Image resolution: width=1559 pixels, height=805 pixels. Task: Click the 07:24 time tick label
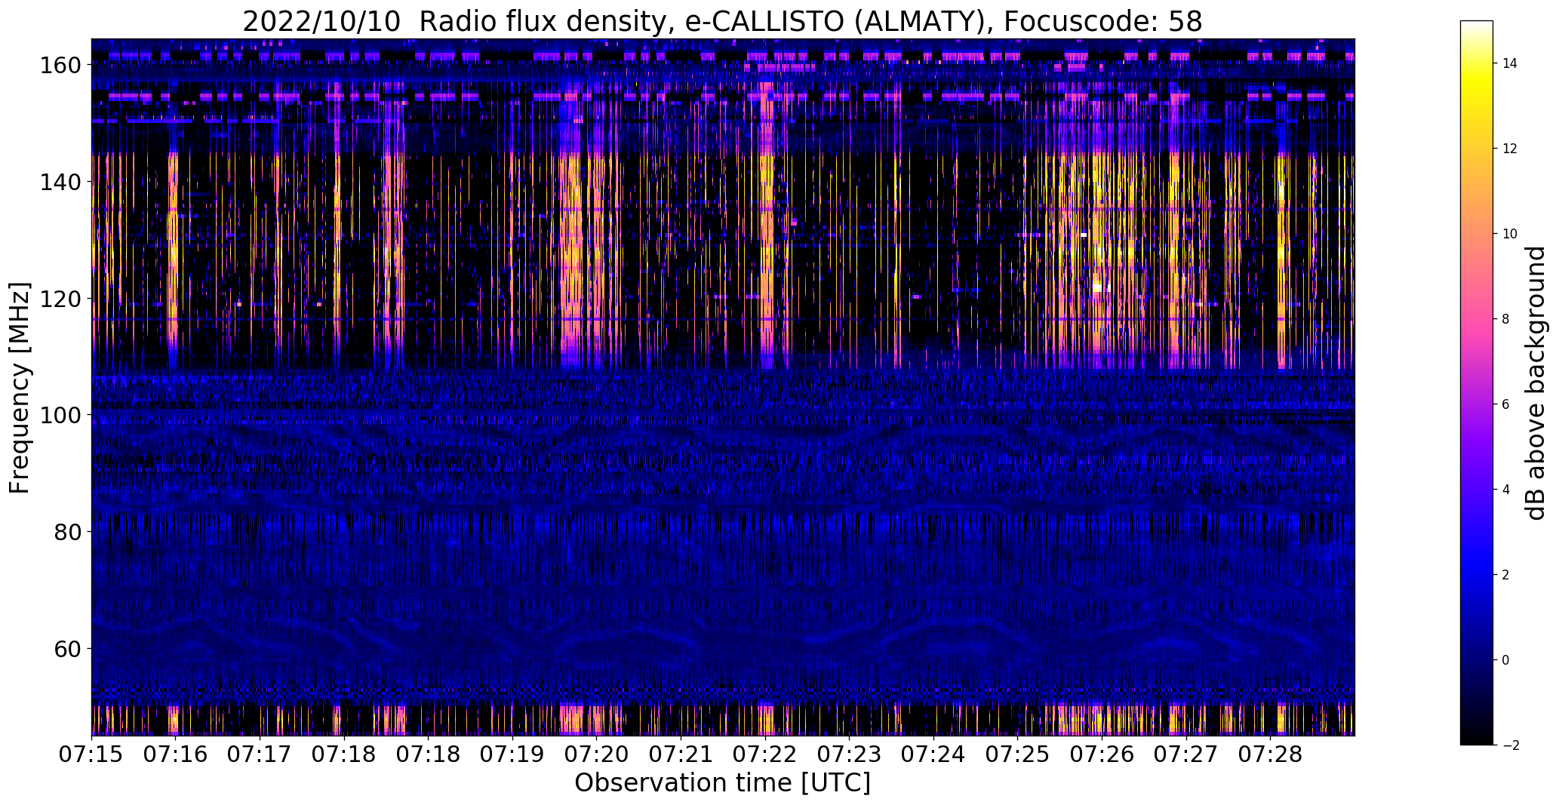click(933, 754)
